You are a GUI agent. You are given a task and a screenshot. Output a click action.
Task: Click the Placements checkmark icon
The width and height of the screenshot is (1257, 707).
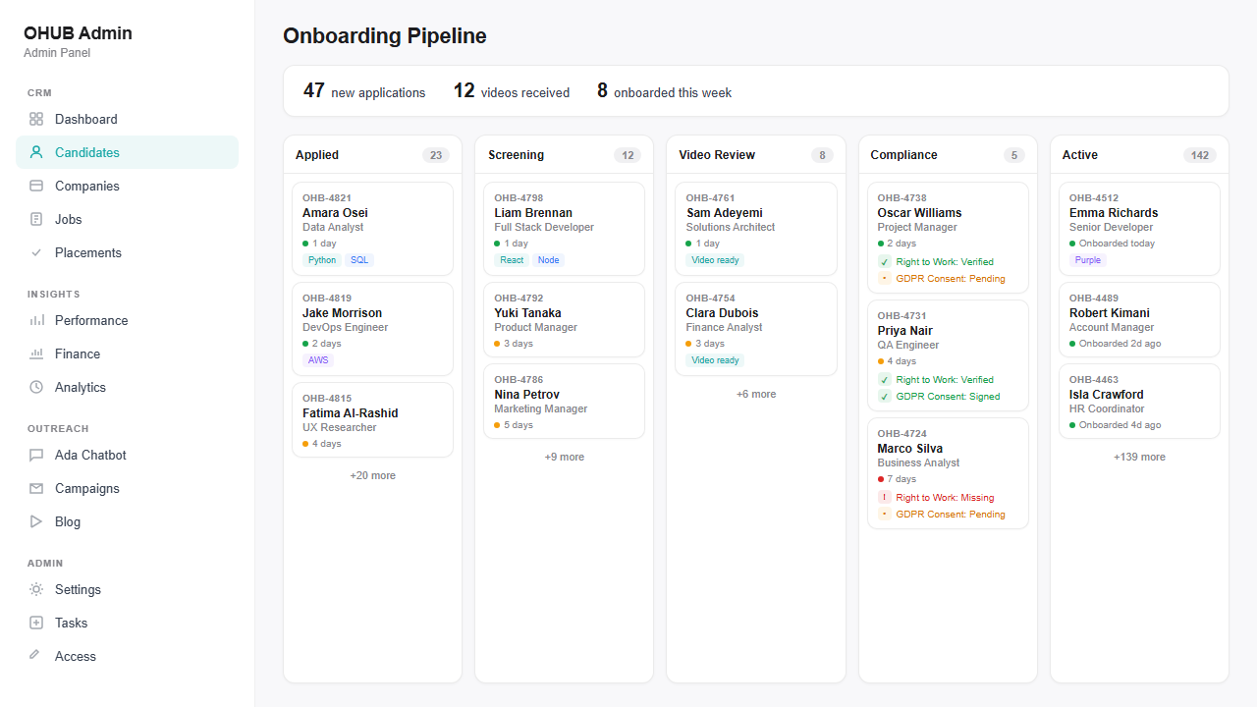[x=36, y=252]
